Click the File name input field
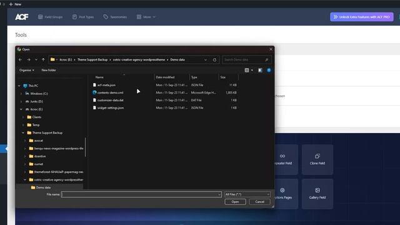 click(141, 194)
